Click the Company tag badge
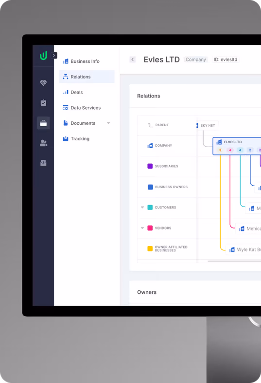Viewport: 261px width, 383px height. pos(196,59)
